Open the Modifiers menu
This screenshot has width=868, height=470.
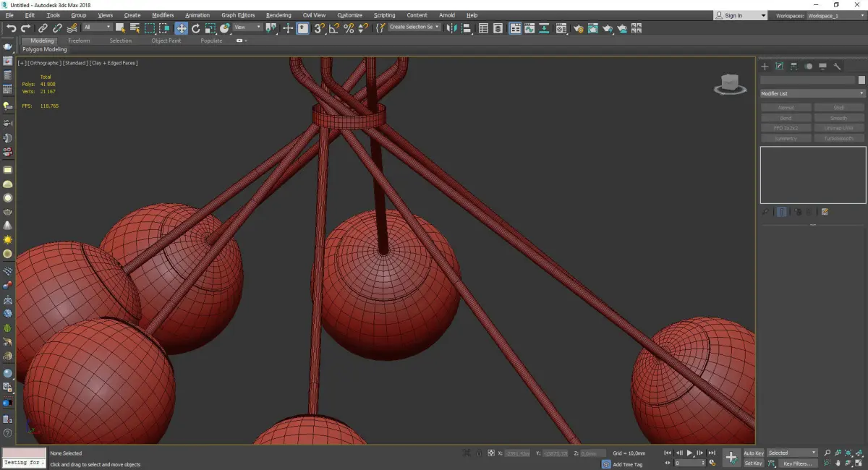[163, 15]
